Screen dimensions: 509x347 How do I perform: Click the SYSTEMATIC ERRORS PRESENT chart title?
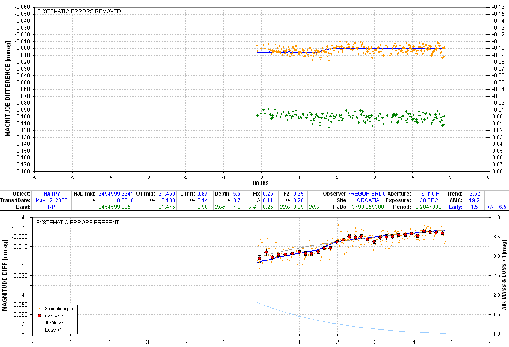click(78, 223)
